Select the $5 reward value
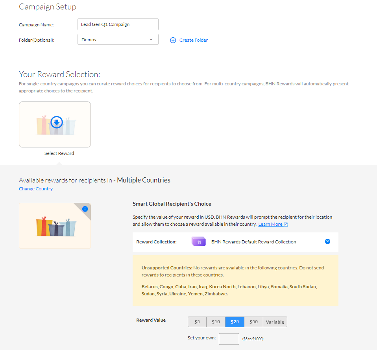The width and height of the screenshot is (377, 350). click(197, 322)
